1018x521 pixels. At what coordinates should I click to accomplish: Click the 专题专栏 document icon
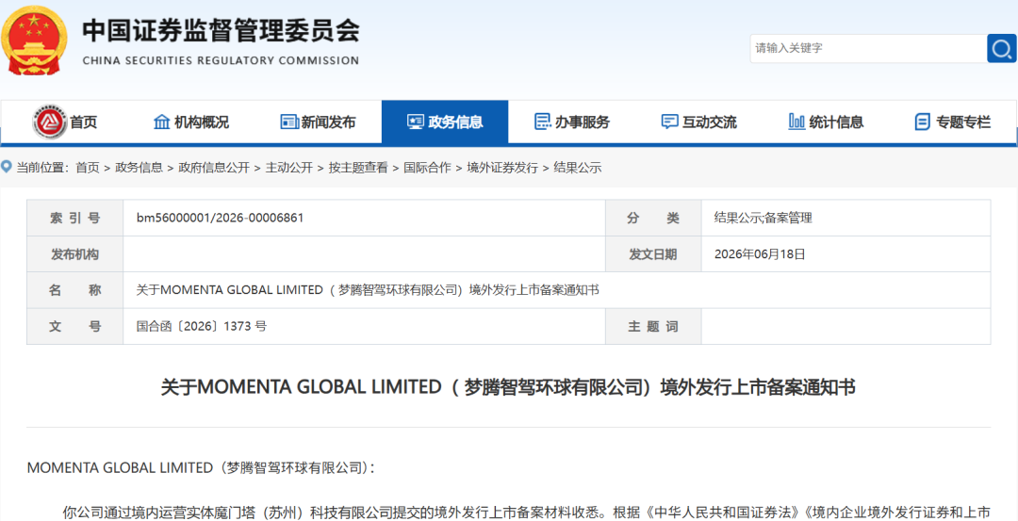[x=922, y=122]
